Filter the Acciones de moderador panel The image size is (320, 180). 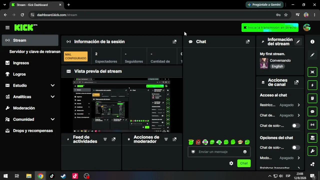click(166, 139)
